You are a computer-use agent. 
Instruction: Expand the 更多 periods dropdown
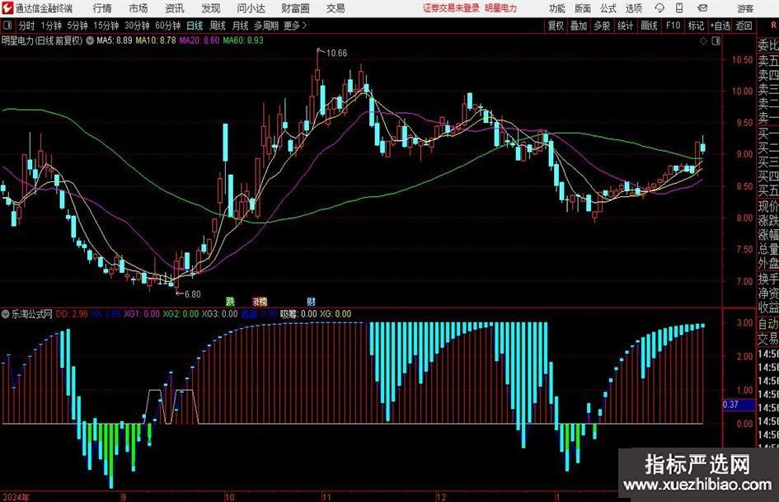[x=296, y=26]
